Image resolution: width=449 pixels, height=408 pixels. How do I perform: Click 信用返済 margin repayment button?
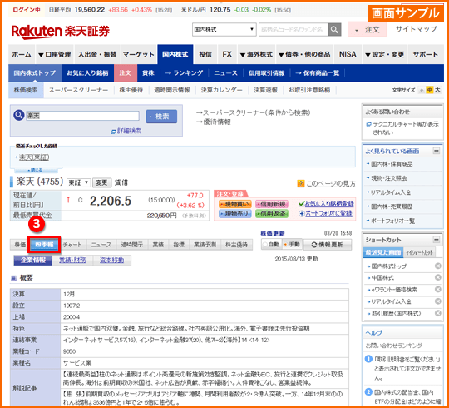[272, 214]
